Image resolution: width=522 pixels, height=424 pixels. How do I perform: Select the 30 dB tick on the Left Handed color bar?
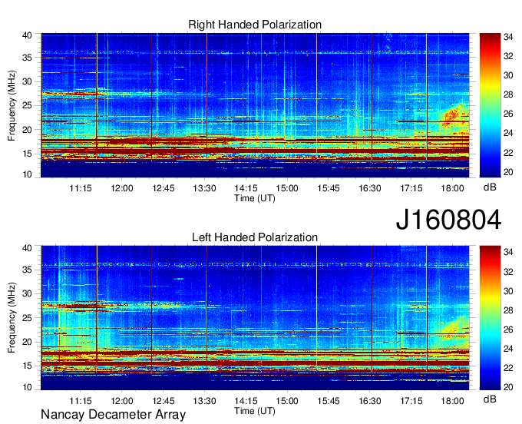tap(508, 291)
